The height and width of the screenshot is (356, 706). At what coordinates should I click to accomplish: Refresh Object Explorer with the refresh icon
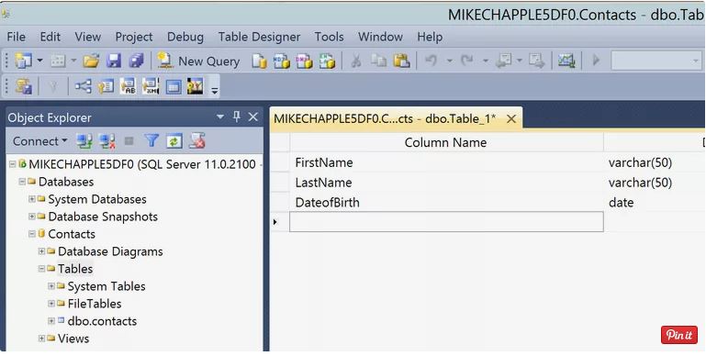pos(174,141)
